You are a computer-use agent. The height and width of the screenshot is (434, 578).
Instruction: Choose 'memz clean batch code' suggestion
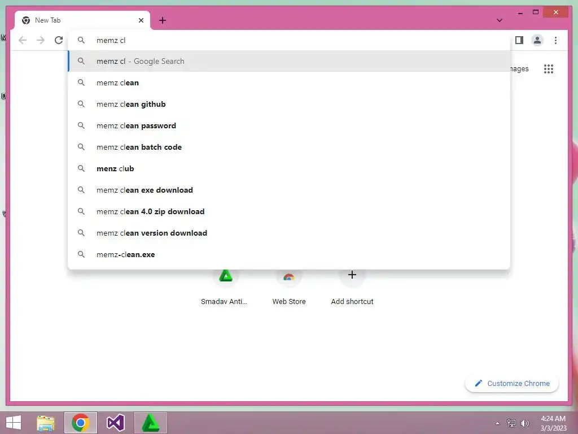pos(290,147)
